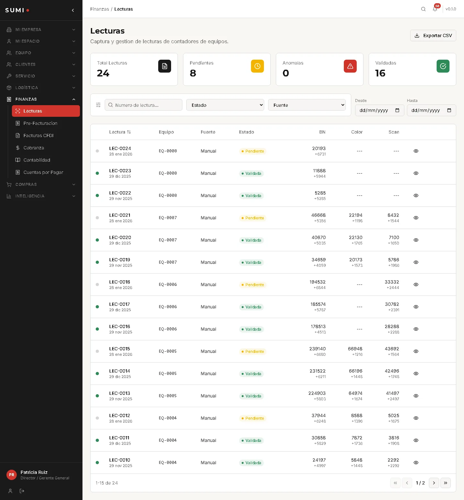Click the notification bell icon

pyautogui.click(x=435, y=9)
